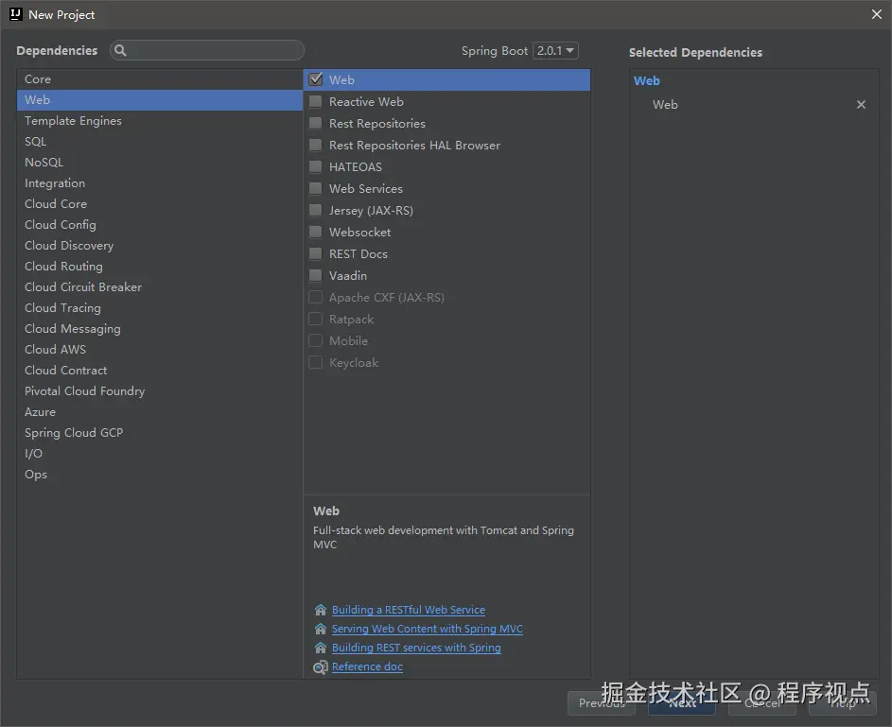Click home icon beside Building REST services link
This screenshot has width=892, height=727.
tap(321, 648)
